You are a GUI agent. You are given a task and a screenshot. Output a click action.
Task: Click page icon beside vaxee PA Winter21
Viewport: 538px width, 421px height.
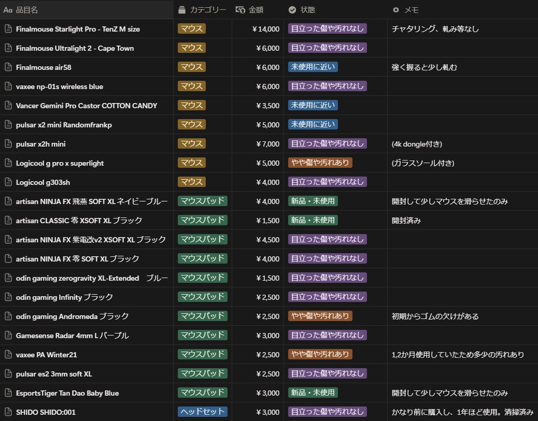8,355
